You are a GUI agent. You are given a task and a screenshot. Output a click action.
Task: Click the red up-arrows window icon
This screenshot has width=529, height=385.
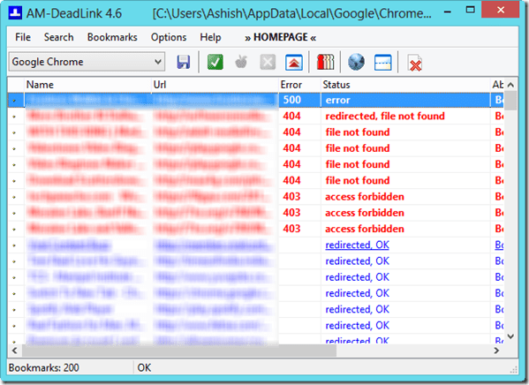[294, 63]
